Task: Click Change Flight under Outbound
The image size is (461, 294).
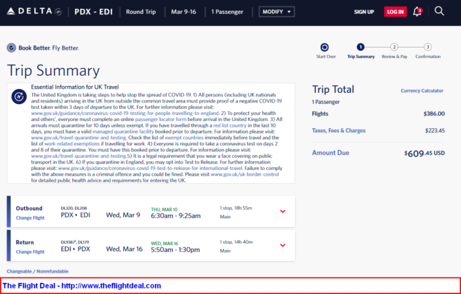Action: coord(30,218)
